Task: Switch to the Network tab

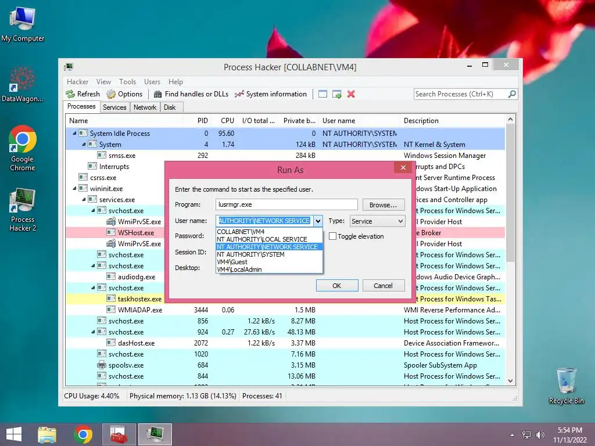Action: (145, 107)
